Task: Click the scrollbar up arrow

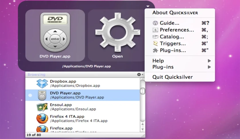Action: 142,124
